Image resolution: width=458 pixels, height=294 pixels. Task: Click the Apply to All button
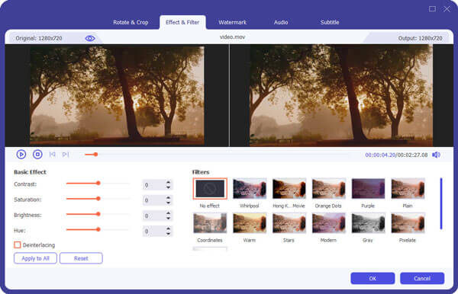(x=35, y=258)
